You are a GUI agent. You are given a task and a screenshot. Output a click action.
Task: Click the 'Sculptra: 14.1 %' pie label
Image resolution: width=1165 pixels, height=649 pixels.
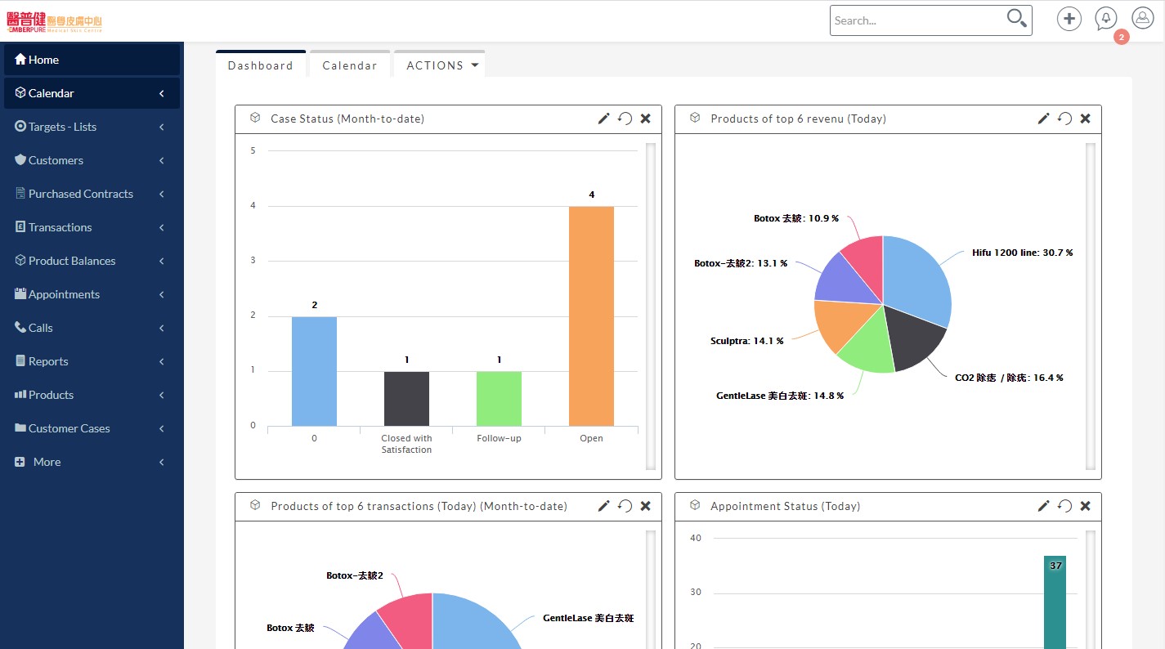pyautogui.click(x=747, y=341)
